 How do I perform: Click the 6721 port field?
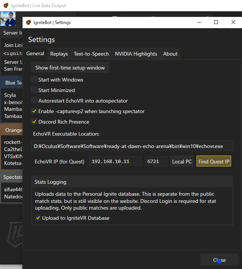tap(156, 161)
